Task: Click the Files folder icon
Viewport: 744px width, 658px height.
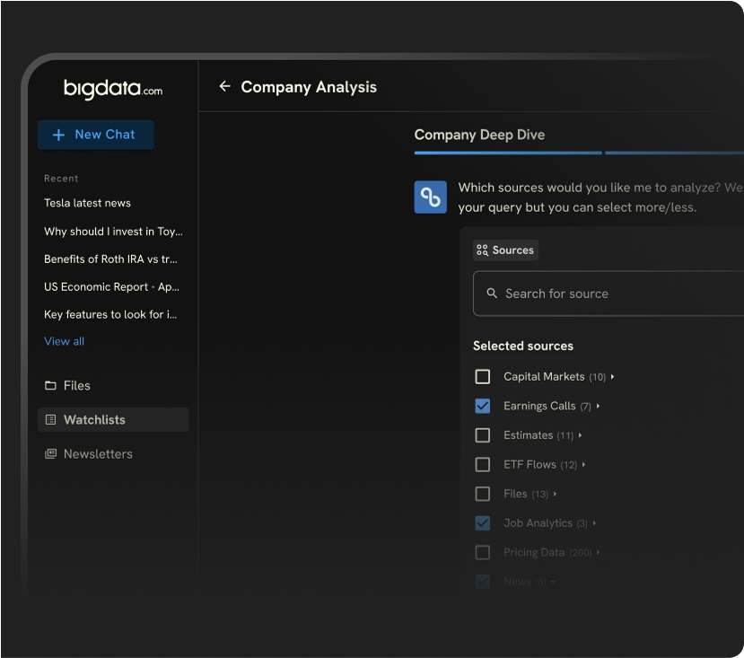Action: tap(50, 385)
